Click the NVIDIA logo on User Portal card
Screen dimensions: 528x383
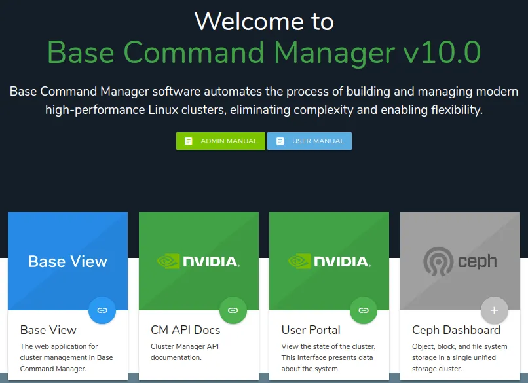click(329, 261)
